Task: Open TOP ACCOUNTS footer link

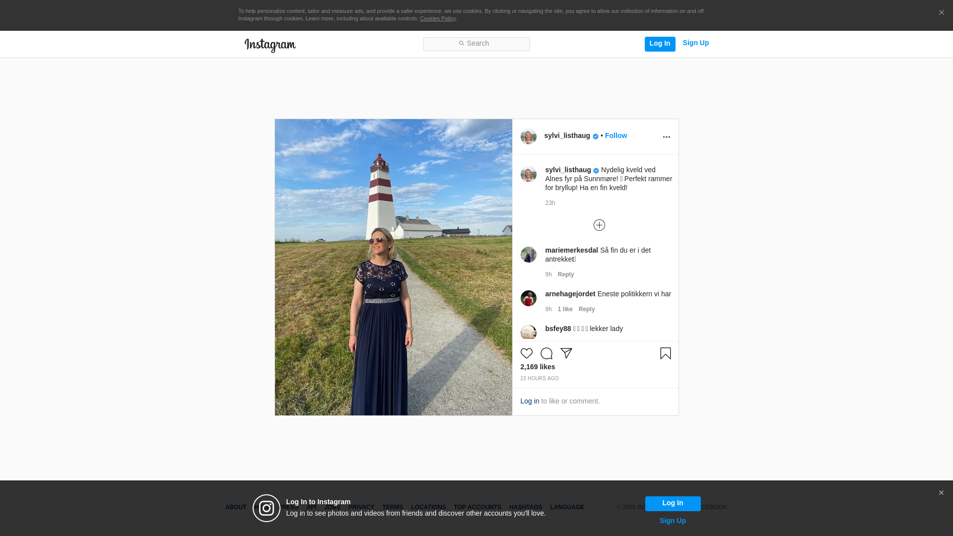Action: (x=477, y=507)
